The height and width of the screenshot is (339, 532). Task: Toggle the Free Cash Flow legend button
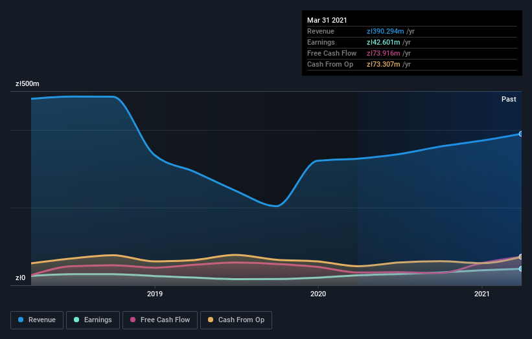pyautogui.click(x=160, y=320)
